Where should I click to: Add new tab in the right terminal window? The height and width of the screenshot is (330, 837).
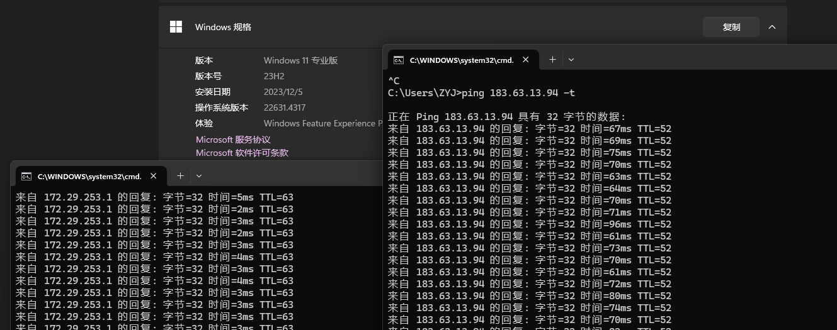552,60
